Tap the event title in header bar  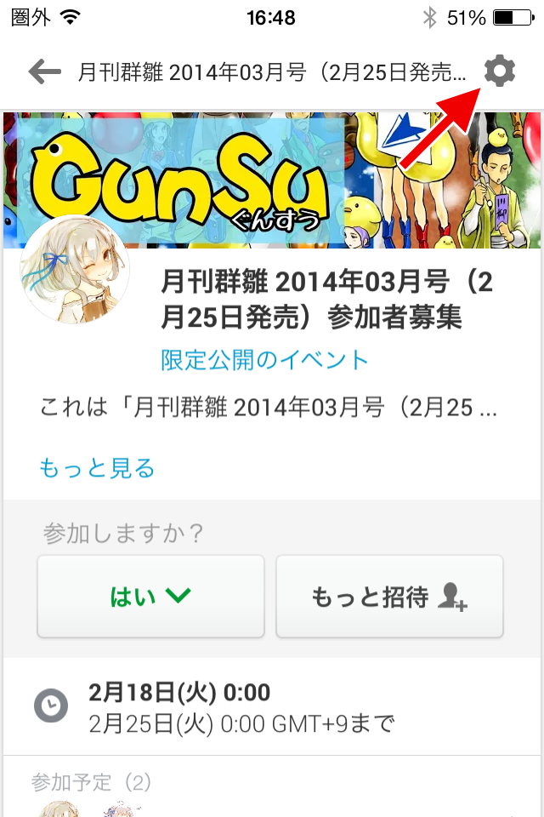click(x=272, y=71)
